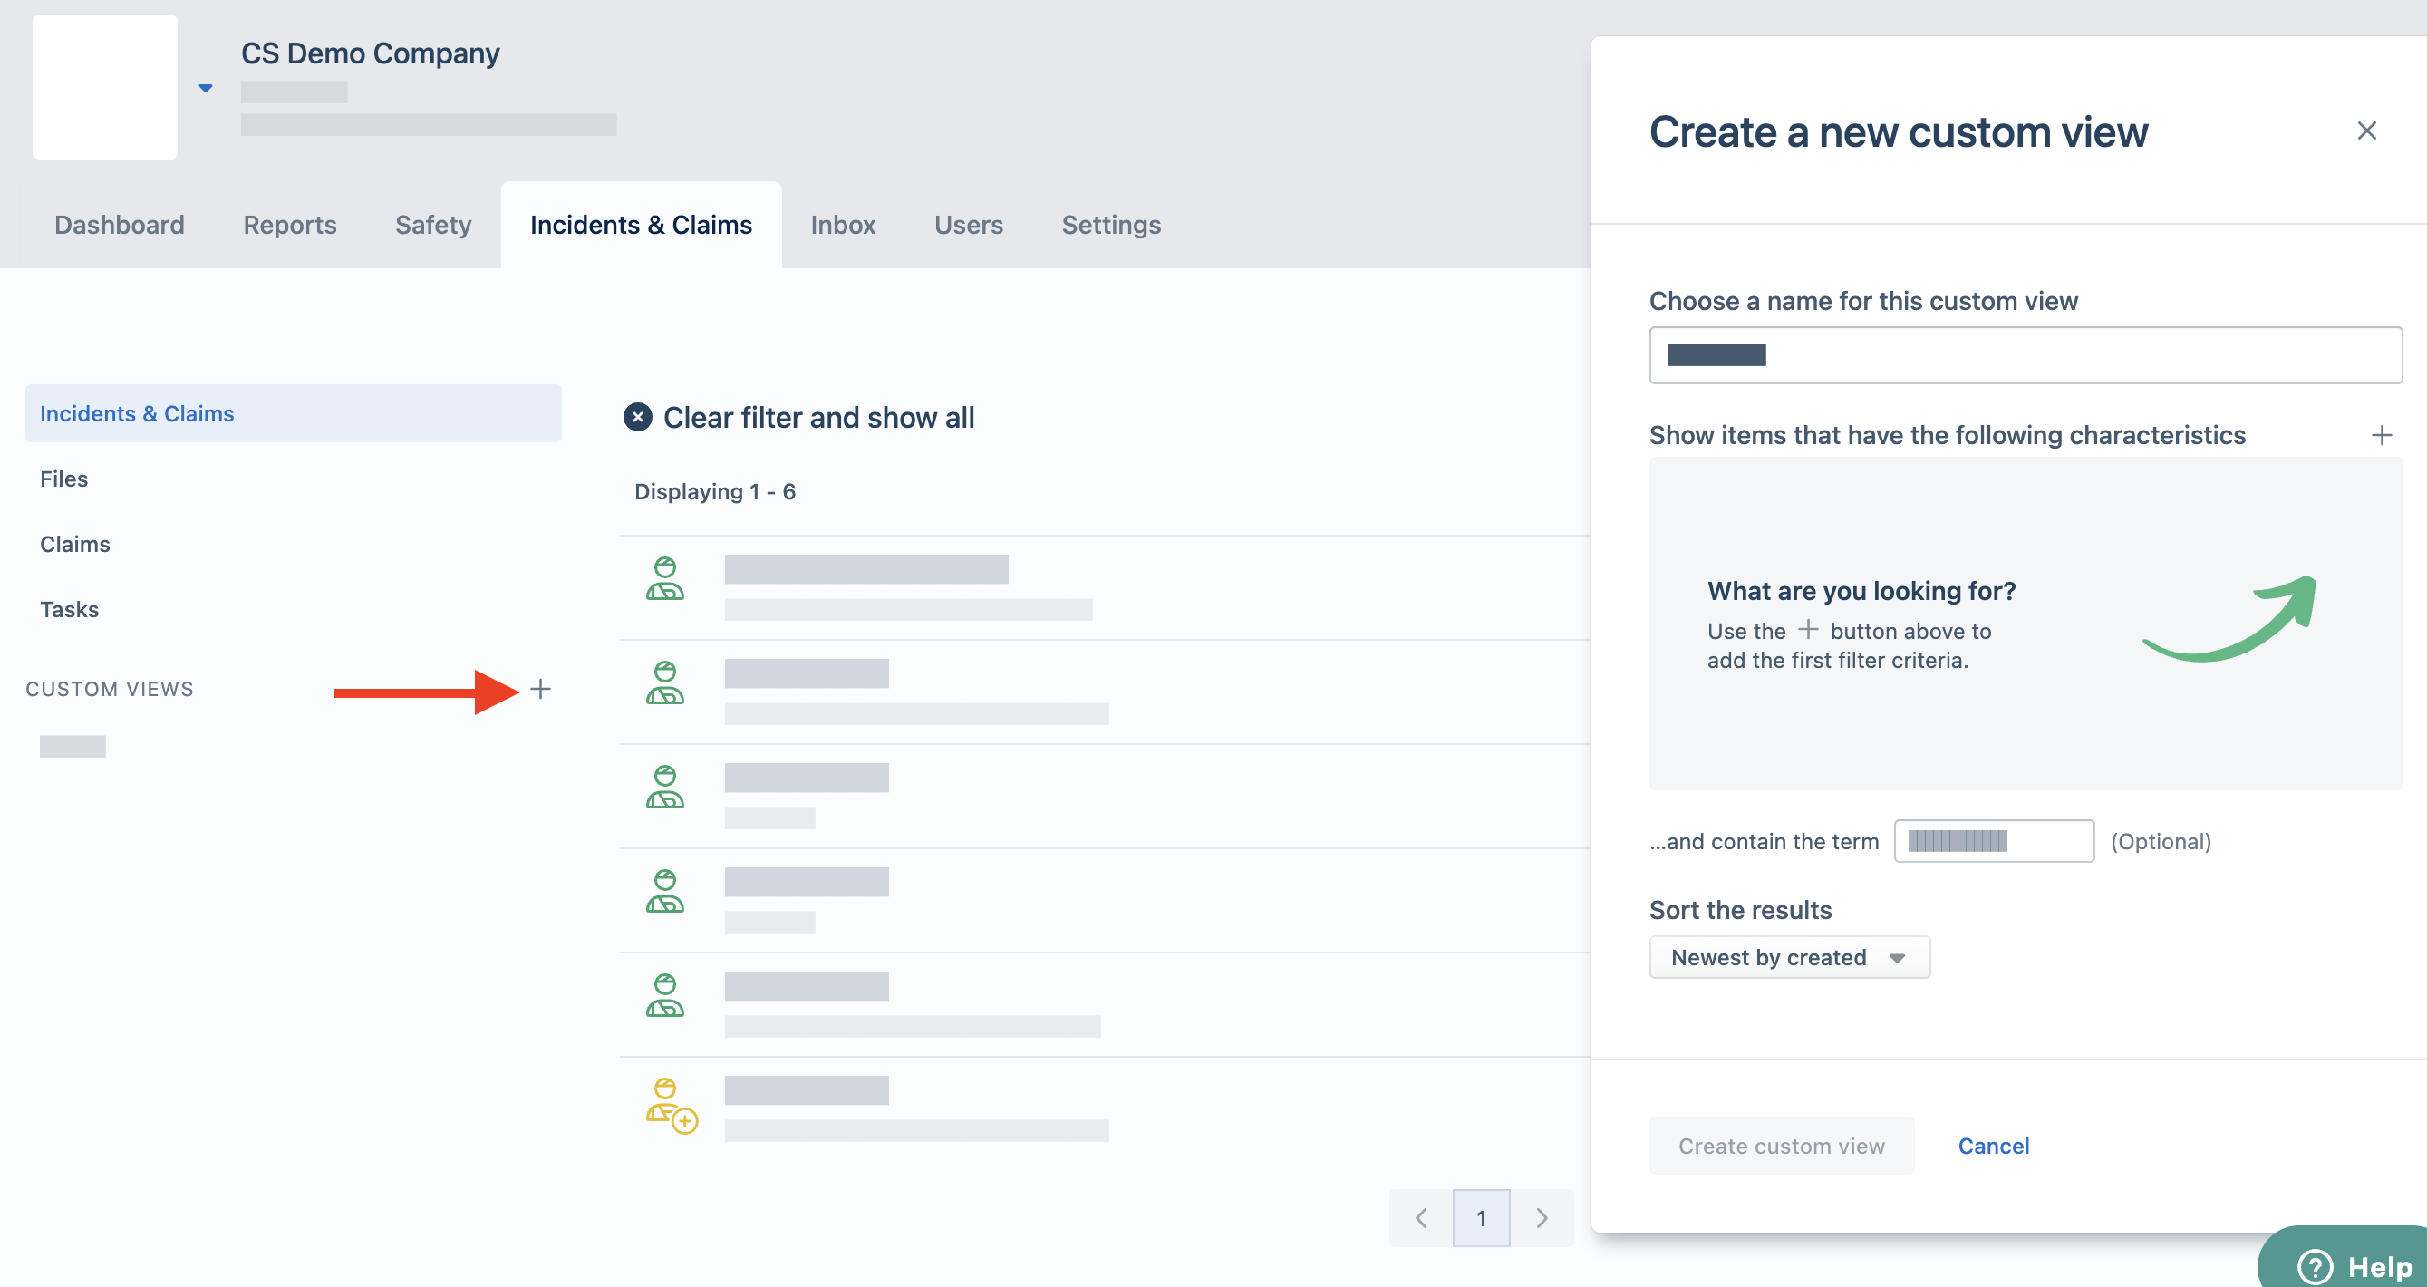Add a filter criteria with the plus button
The width and height of the screenshot is (2427, 1287).
[x=2381, y=434]
